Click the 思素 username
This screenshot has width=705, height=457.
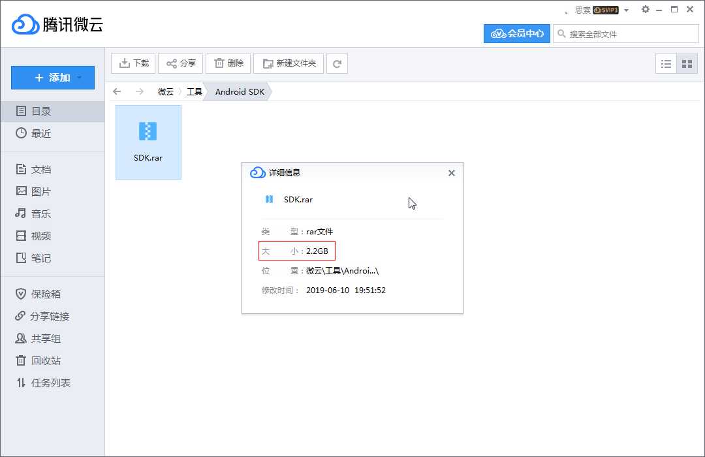(x=583, y=10)
